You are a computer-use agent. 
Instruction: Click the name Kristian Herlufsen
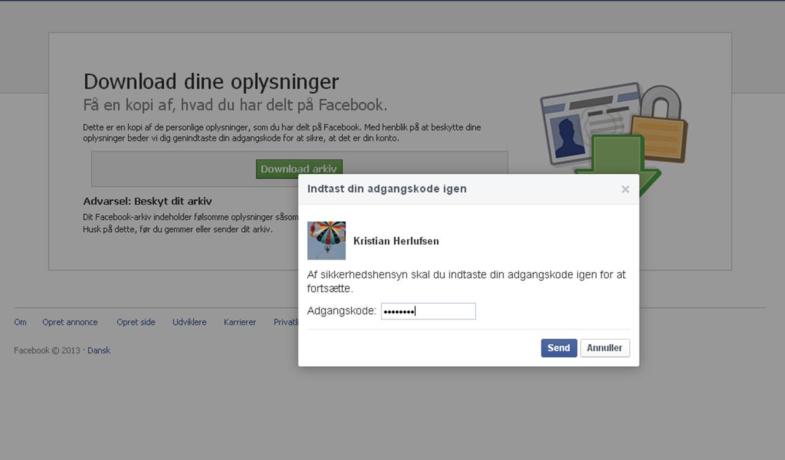(x=396, y=241)
